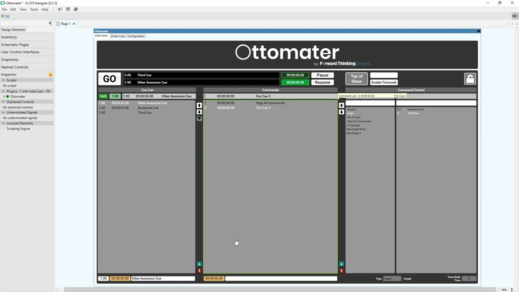Click the Pause button
The image size is (519, 292).
point(322,75)
